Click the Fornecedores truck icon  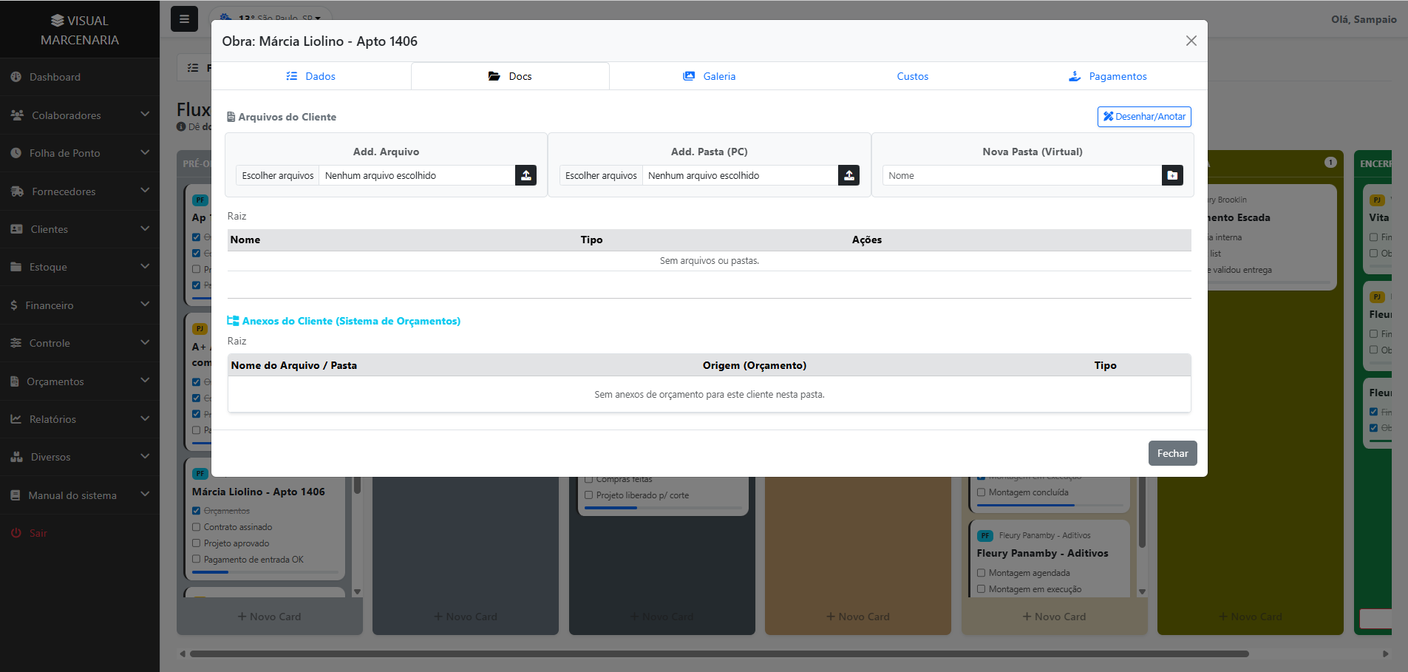tap(18, 191)
